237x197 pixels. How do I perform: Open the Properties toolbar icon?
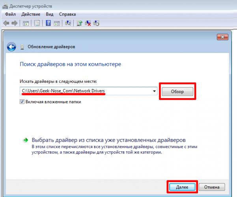[37, 23]
